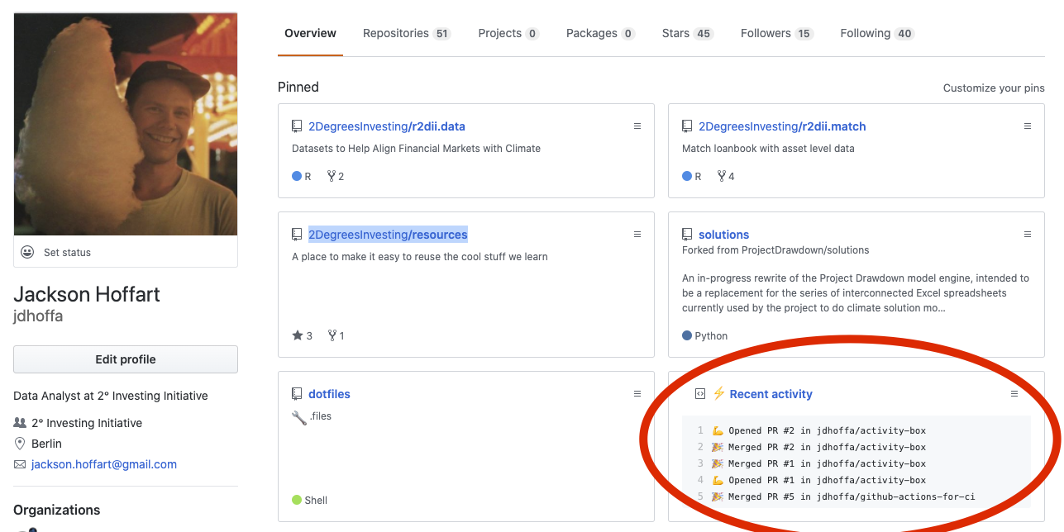Open the jackson.hoffart@gmail.com email link
The width and height of the screenshot is (1064, 532).
[104, 464]
